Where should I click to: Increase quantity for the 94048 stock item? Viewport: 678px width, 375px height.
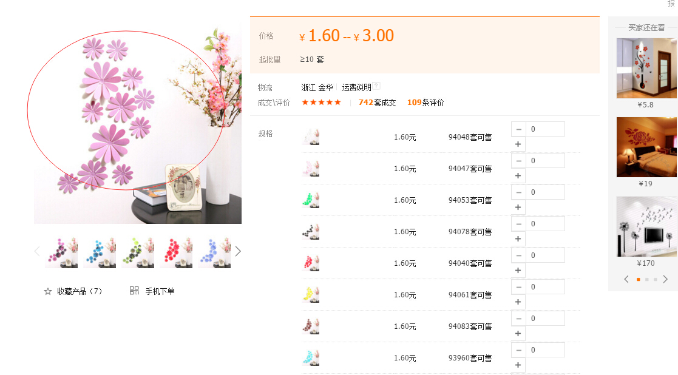(518, 144)
